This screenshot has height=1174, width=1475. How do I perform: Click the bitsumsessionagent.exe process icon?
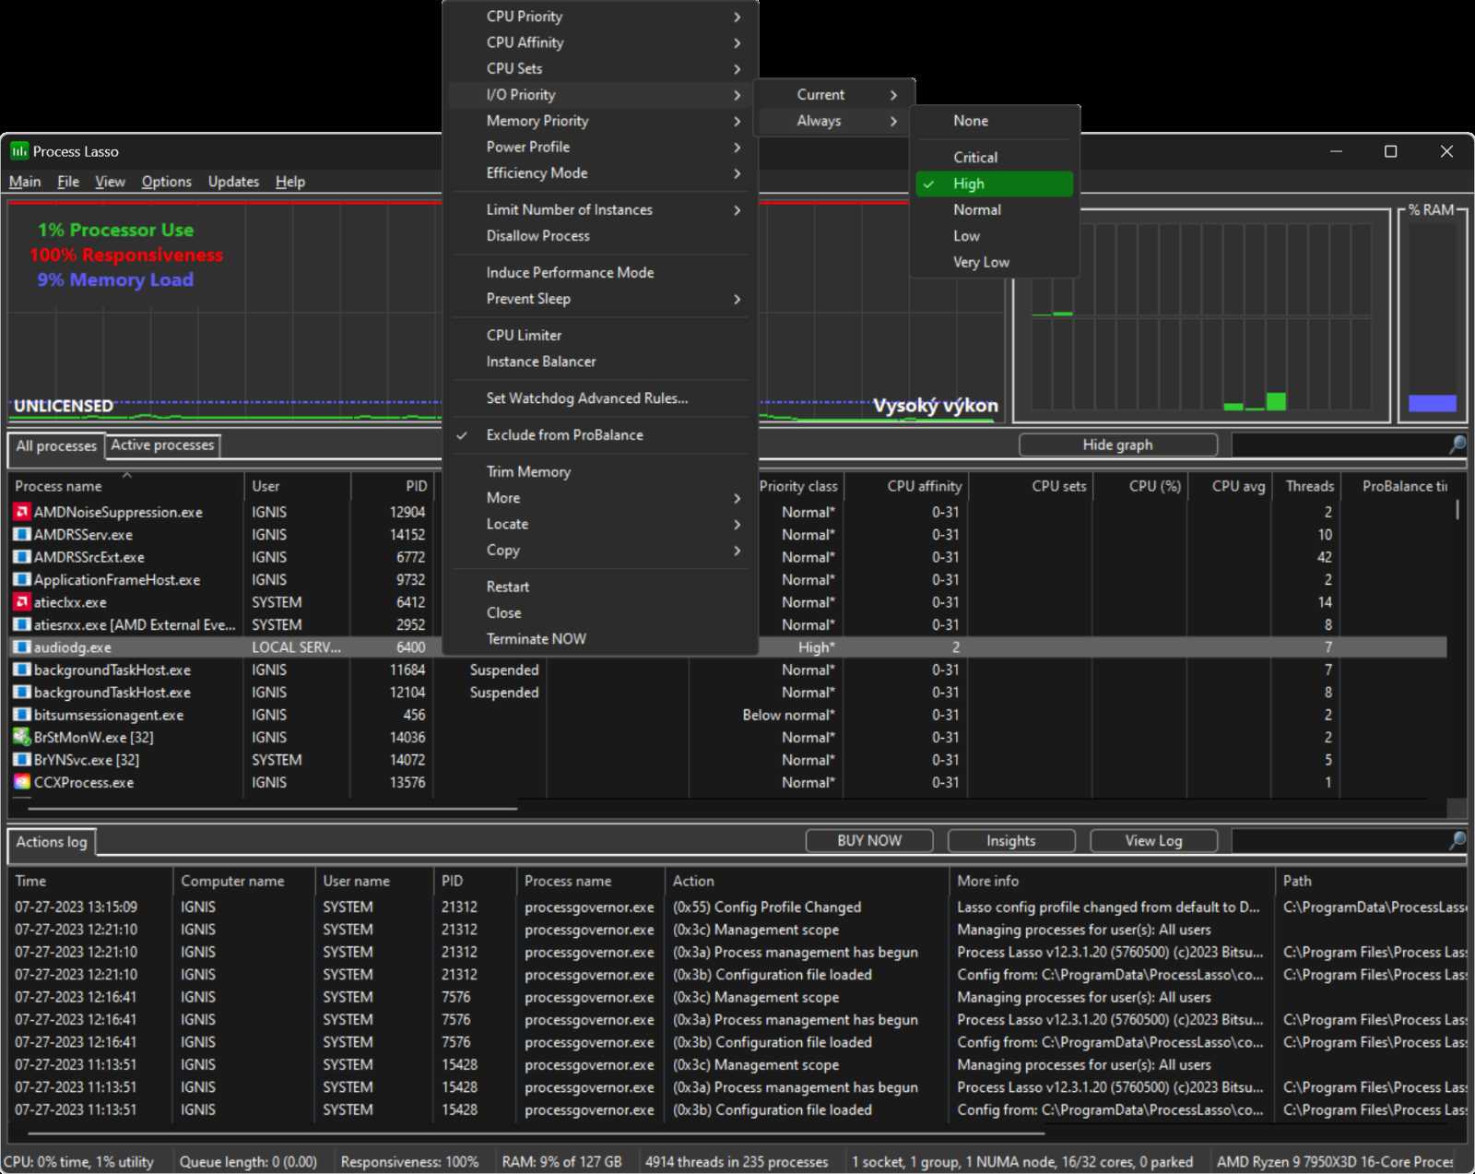[21, 715]
